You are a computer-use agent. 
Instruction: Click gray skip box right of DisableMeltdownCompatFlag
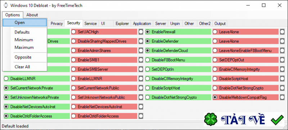[282, 97]
